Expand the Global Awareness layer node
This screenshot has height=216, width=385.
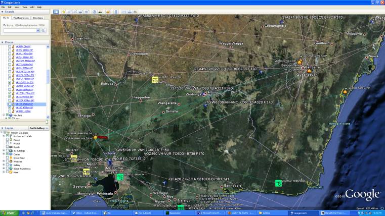tap(4, 169)
